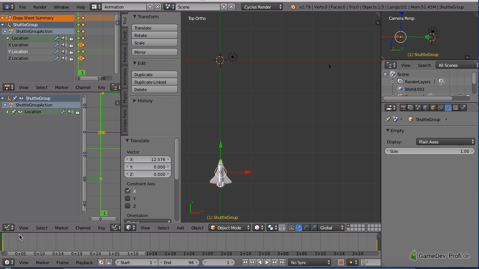Image resolution: width=479 pixels, height=269 pixels.
Task: Open the Render Layers properties tab
Action: [x=411, y=108]
